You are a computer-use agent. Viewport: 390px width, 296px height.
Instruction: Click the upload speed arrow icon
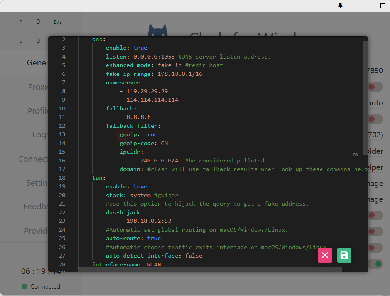point(21,22)
